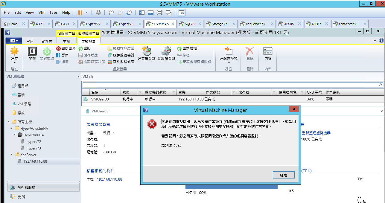The image size is (385, 203).
Task: Click 安裝虛擬客體服務 (Install Guest Services)
Action: tap(194, 62)
